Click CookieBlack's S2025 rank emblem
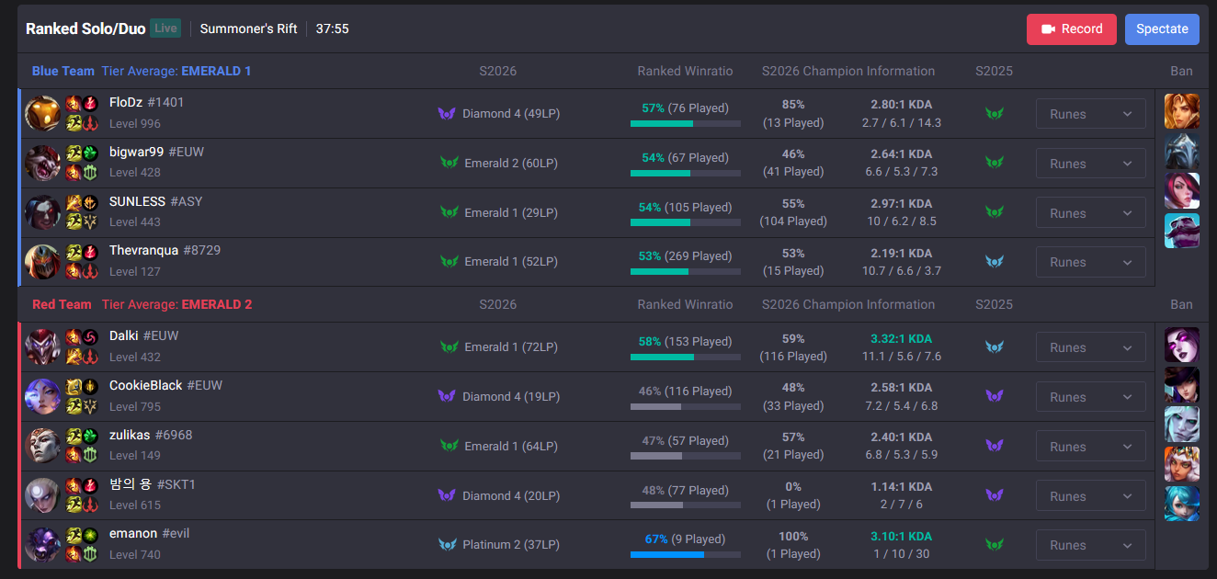Viewport: 1217px width, 579px height. pyautogui.click(x=994, y=397)
